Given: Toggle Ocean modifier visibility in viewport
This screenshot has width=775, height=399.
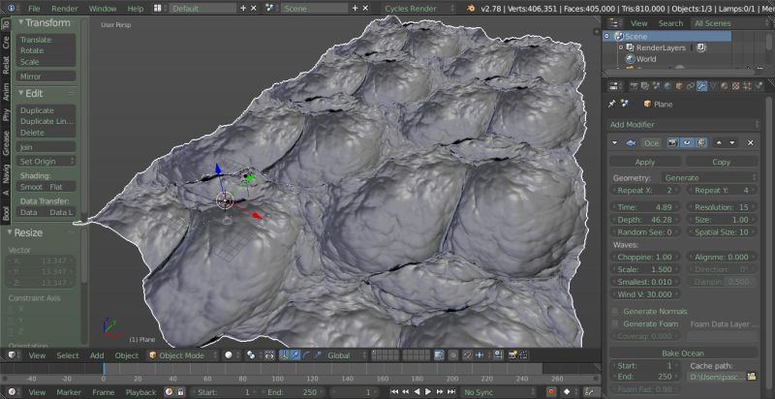Looking at the screenshot, I should 687,143.
